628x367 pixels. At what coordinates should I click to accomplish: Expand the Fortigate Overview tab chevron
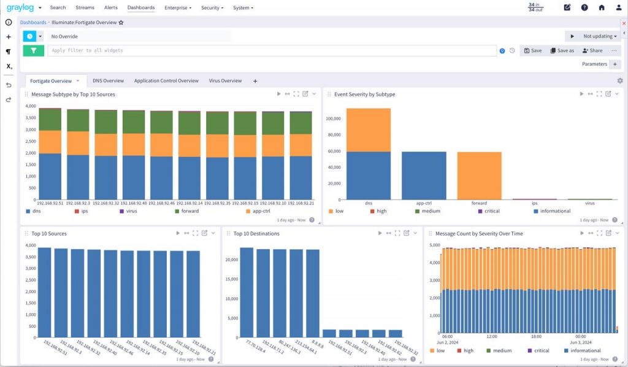(78, 80)
